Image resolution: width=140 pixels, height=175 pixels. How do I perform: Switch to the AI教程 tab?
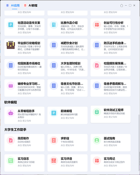pos(31,6)
